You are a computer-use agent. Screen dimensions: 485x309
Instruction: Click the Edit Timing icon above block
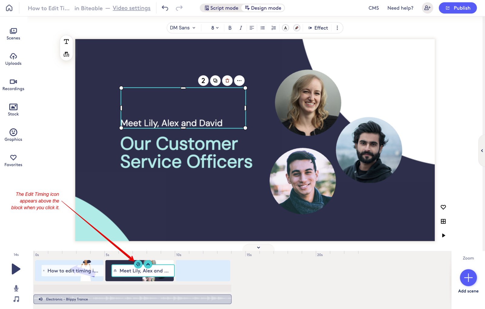[138, 264]
